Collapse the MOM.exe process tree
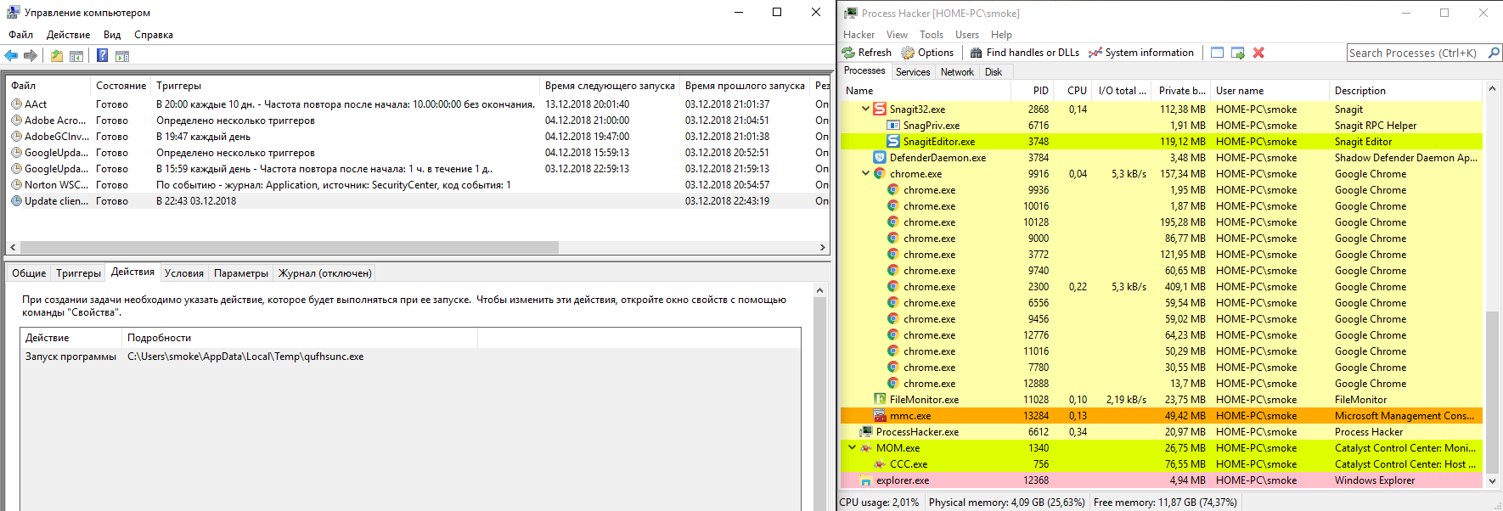 [x=852, y=448]
